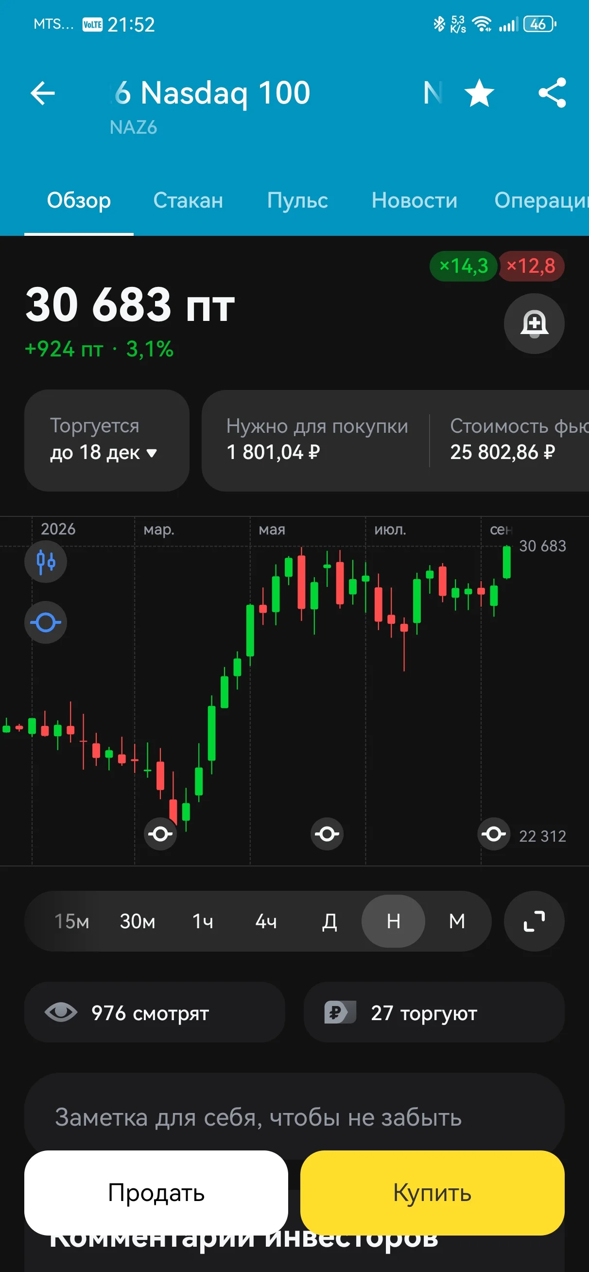Image resolution: width=589 pixels, height=1272 pixels.
Task: Select the 1ч chart interval
Action: 203,921
